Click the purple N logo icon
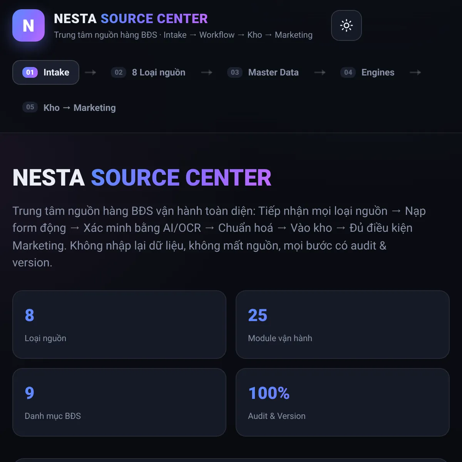Screen dimensions: 462x462 click(28, 25)
